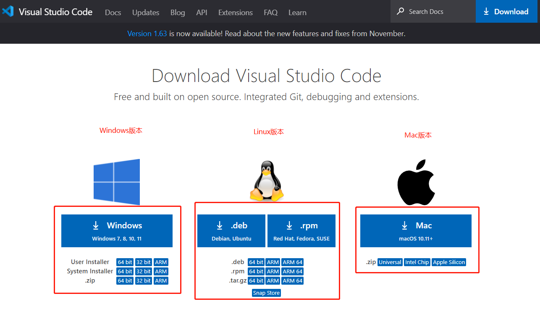Viewport: 540px width, 312px height.
Task: Go to the Blog page
Action: pos(178,12)
